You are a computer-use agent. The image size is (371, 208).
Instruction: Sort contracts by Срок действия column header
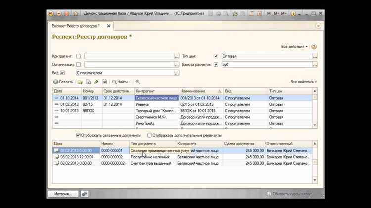point(118,91)
